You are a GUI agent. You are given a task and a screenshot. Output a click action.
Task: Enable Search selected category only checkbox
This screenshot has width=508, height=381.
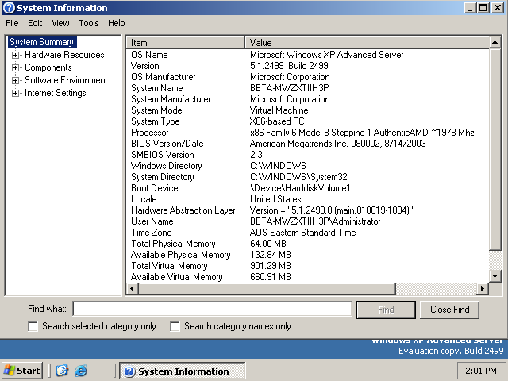33,326
